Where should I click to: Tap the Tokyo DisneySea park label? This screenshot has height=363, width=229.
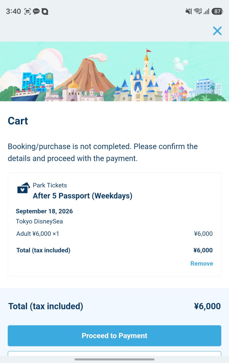(x=39, y=221)
